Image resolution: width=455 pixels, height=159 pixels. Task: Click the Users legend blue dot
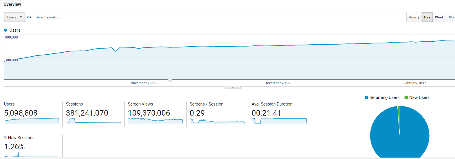click(x=5, y=30)
